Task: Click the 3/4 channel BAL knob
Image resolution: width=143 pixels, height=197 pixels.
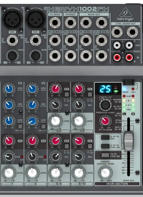Action: [56, 105]
